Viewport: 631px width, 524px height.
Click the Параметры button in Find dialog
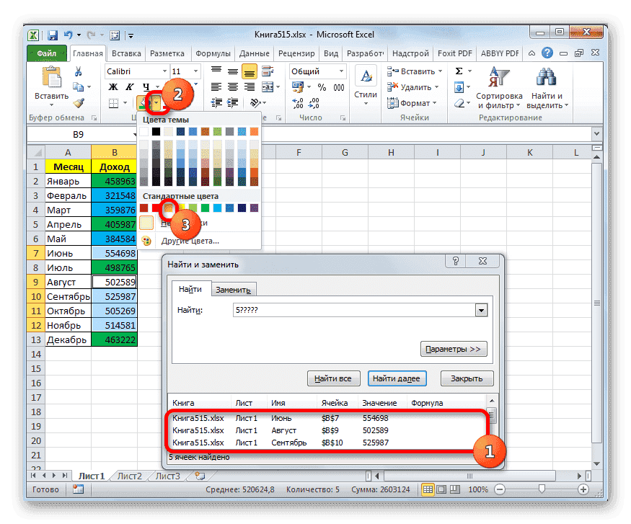pos(454,348)
